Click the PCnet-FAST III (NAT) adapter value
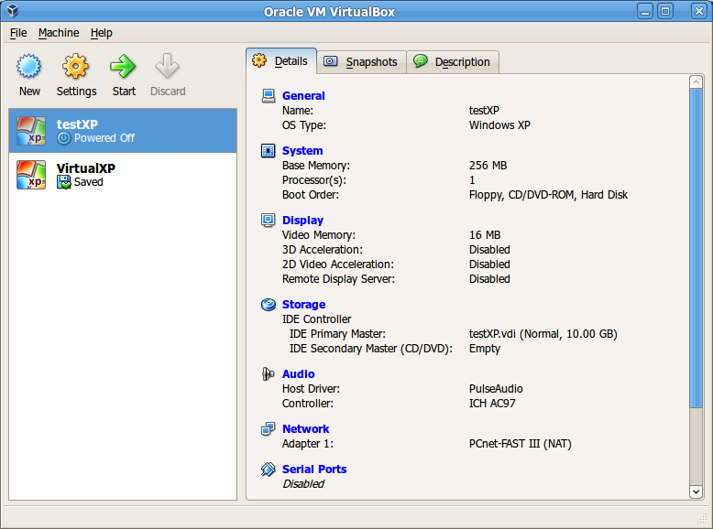Screen dimensions: 713x529 520,444
